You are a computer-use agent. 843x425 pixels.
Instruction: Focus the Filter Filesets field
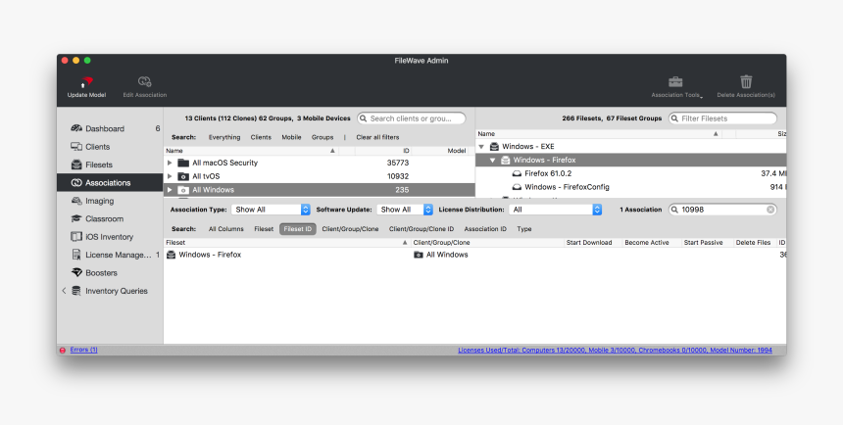(x=722, y=118)
